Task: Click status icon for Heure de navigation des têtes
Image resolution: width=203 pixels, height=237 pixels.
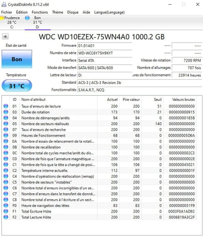Action: [6, 206]
